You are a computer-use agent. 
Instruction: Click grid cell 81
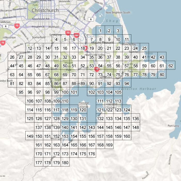click(x=12, y=83)
